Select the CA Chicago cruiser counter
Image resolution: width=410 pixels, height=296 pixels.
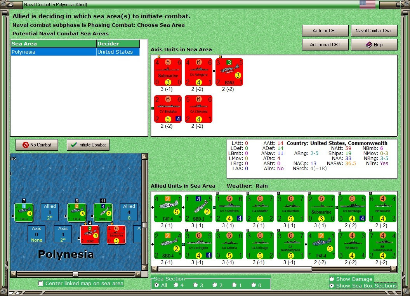point(260,245)
